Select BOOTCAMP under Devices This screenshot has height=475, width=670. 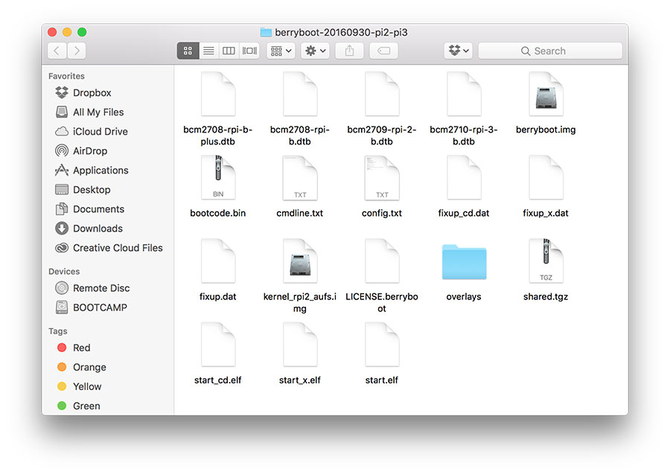click(99, 307)
